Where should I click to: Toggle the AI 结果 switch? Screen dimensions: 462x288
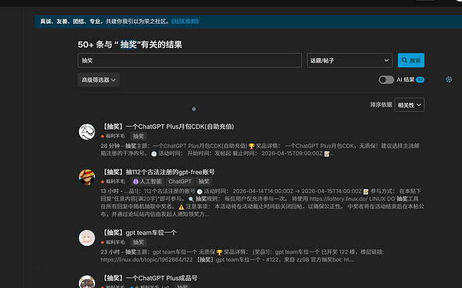(386, 80)
